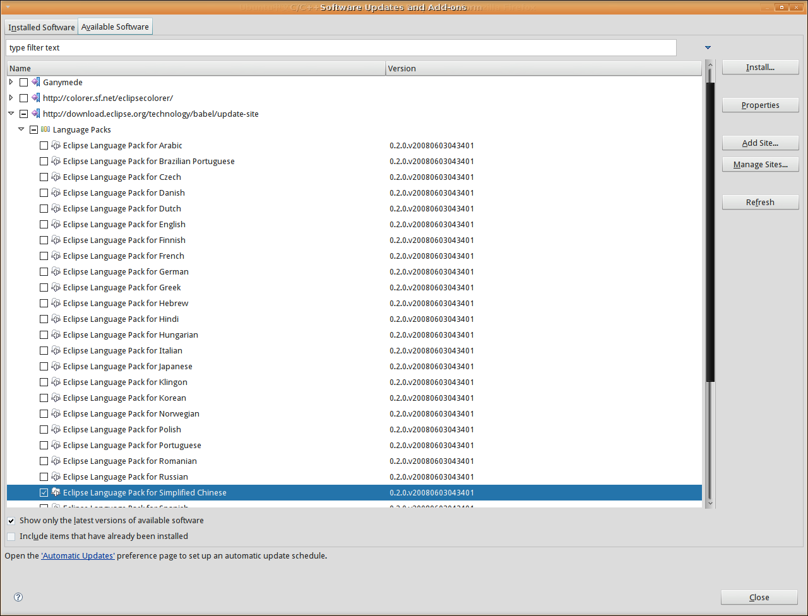This screenshot has width=808, height=616.
Task: Click the scrollbar up arrow
Action: [710, 64]
